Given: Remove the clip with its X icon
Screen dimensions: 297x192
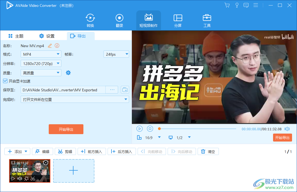Looking at the screenshot, I should pyautogui.click(x=46, y=163).
